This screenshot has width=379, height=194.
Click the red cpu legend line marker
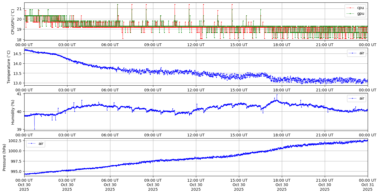pyautogui.click(x=351, y=8)
